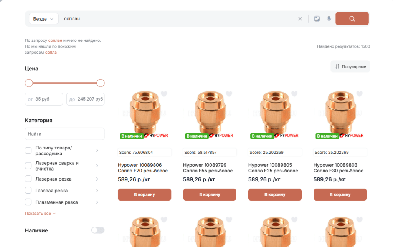This screenshot has height=247, width=393.
Task: Click the suggested query link сопла
Action: point(51,52)
